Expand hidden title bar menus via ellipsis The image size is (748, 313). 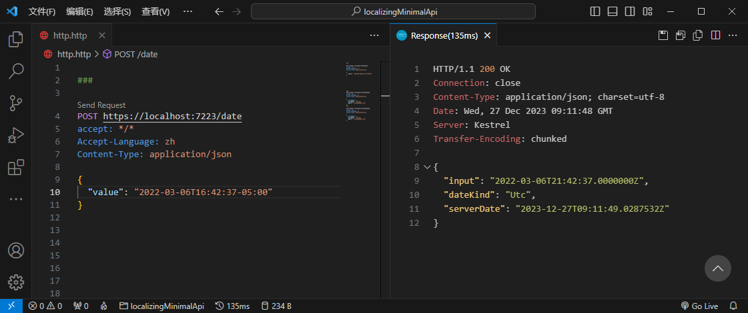(188, 11)
